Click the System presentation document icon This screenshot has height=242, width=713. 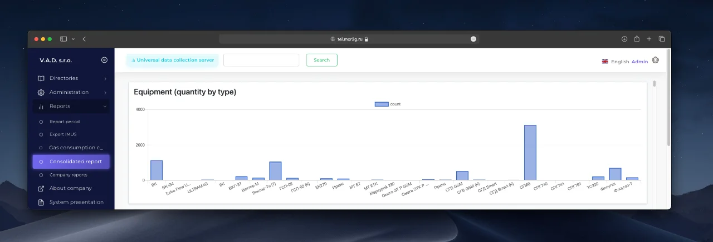[41, 202]
